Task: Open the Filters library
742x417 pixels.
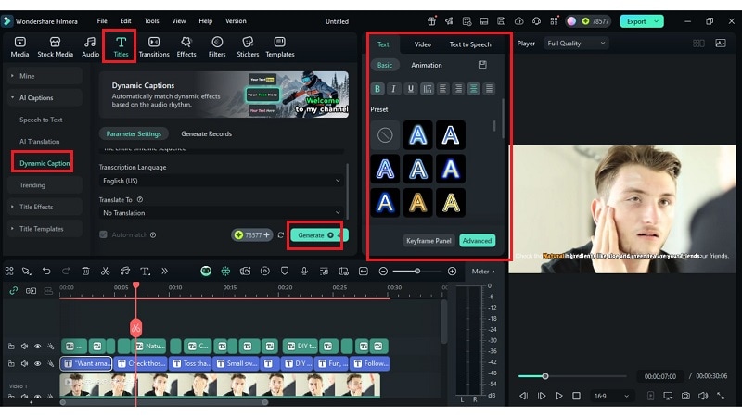Action: (x=217, y=47)
